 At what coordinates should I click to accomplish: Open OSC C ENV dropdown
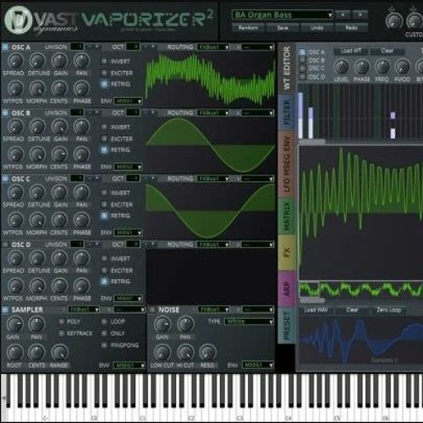coord(128,233)
